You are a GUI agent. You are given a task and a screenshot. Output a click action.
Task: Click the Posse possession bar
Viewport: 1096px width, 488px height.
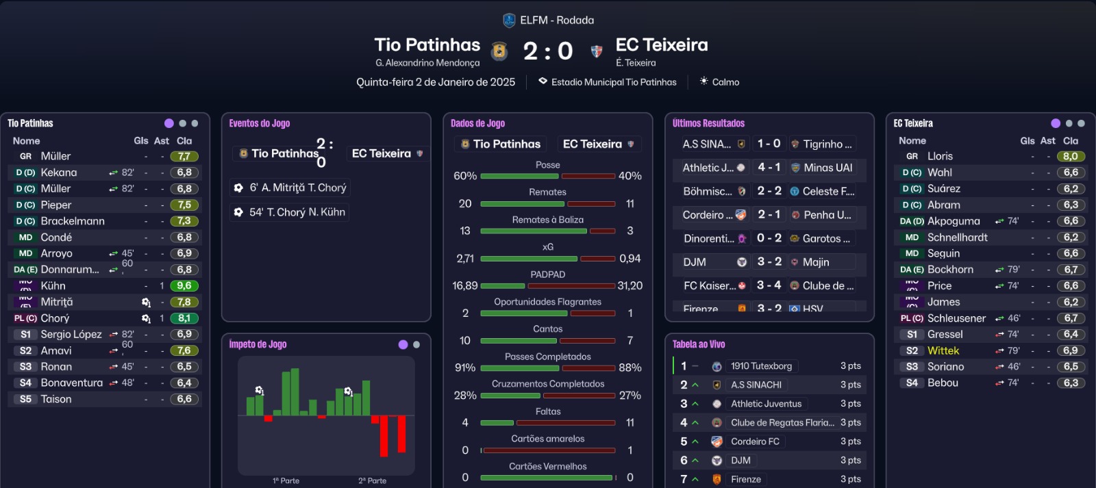(x=547, y=176)
